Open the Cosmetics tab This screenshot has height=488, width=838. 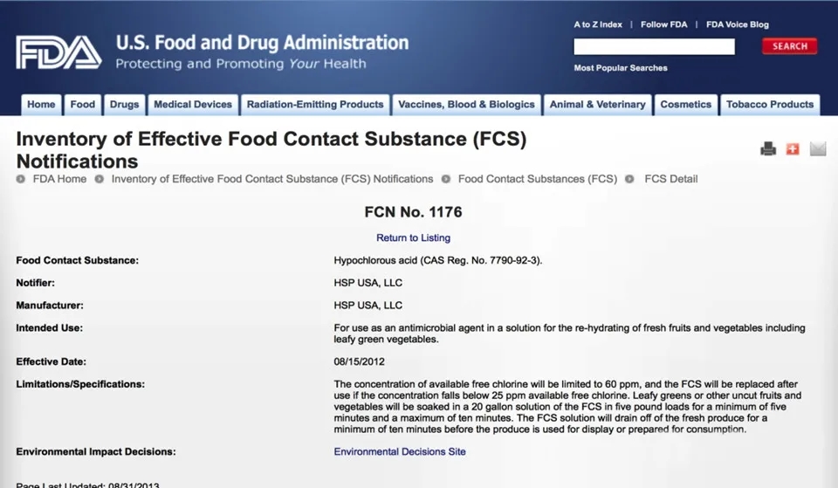click(685, 105)
